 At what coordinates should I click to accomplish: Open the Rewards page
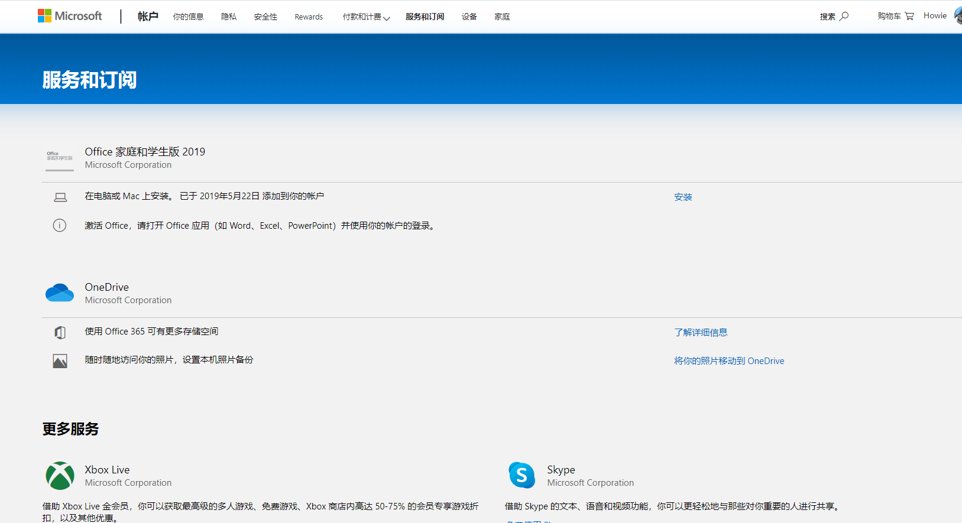309,17
